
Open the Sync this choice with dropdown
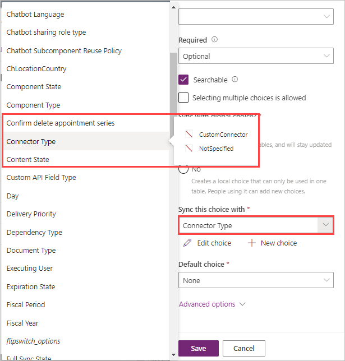pos(256,225)
